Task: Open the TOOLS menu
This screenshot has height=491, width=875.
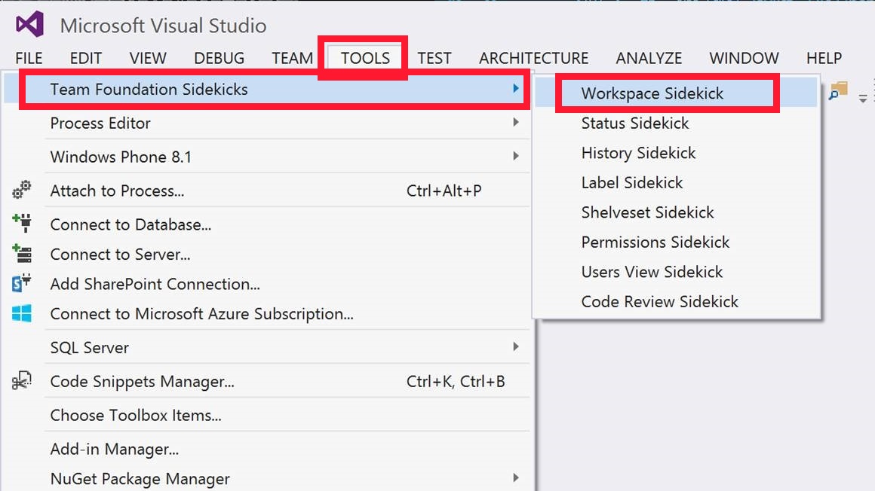Action: tap(365, 58)
